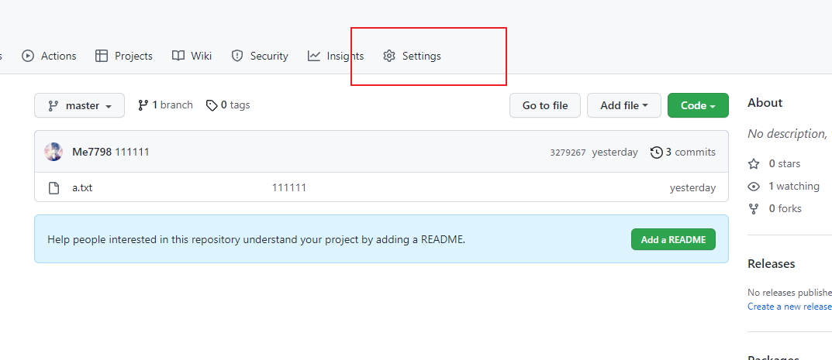Viewport: 832px width, 360px height.
Task: Open the green Code dropdown
Action: [x=699, y=105]
